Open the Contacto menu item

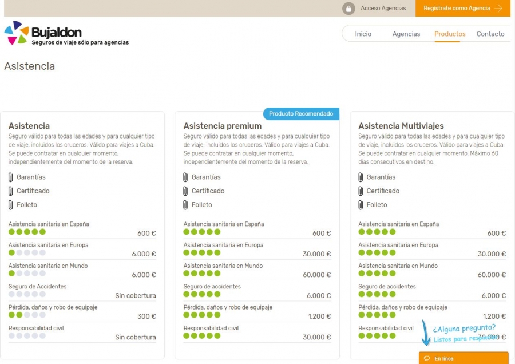click(x=490, y=34)
